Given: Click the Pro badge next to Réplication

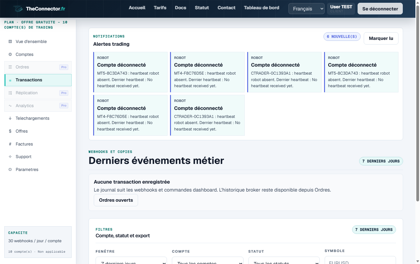Looking at the screenshot, I should [64, 93].
